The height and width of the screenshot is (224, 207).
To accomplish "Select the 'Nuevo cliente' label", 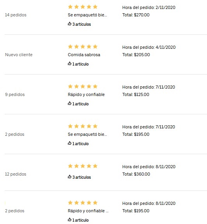I will click(x=19, y=55).
